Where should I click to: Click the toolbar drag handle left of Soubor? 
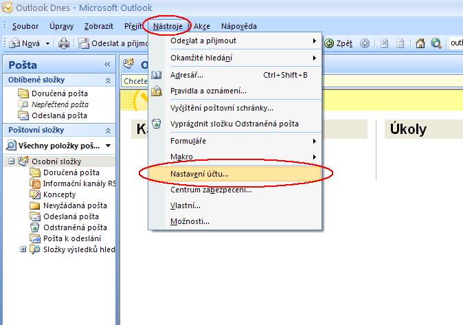coord(5,26)
